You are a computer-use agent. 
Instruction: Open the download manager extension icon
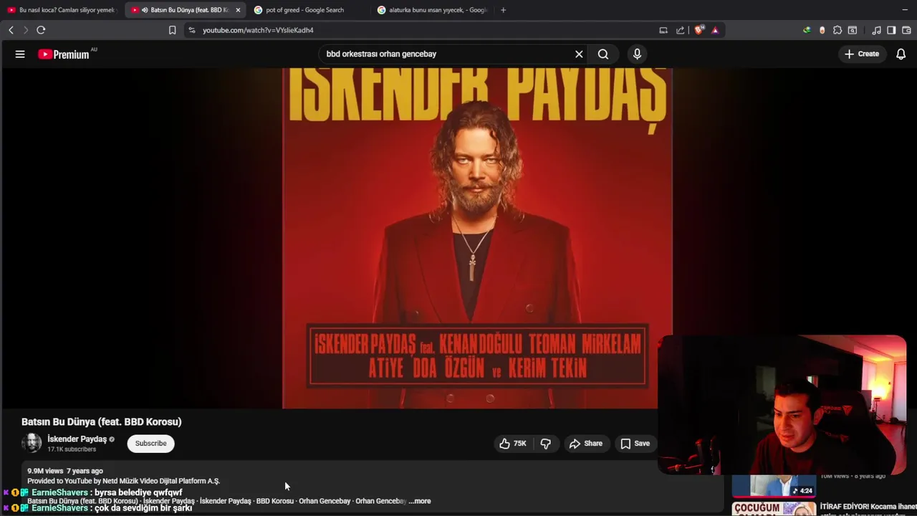point(807,30)
